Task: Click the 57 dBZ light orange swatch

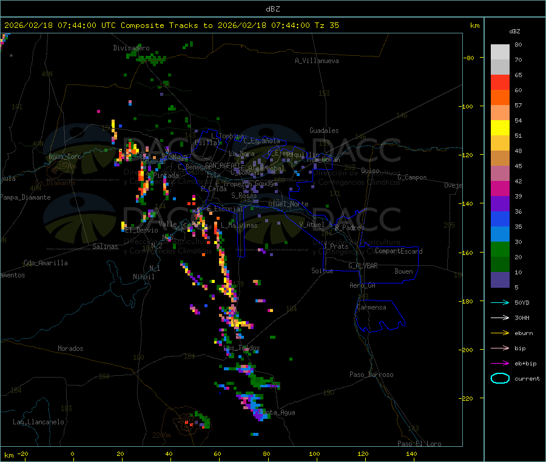Action: 500,112
